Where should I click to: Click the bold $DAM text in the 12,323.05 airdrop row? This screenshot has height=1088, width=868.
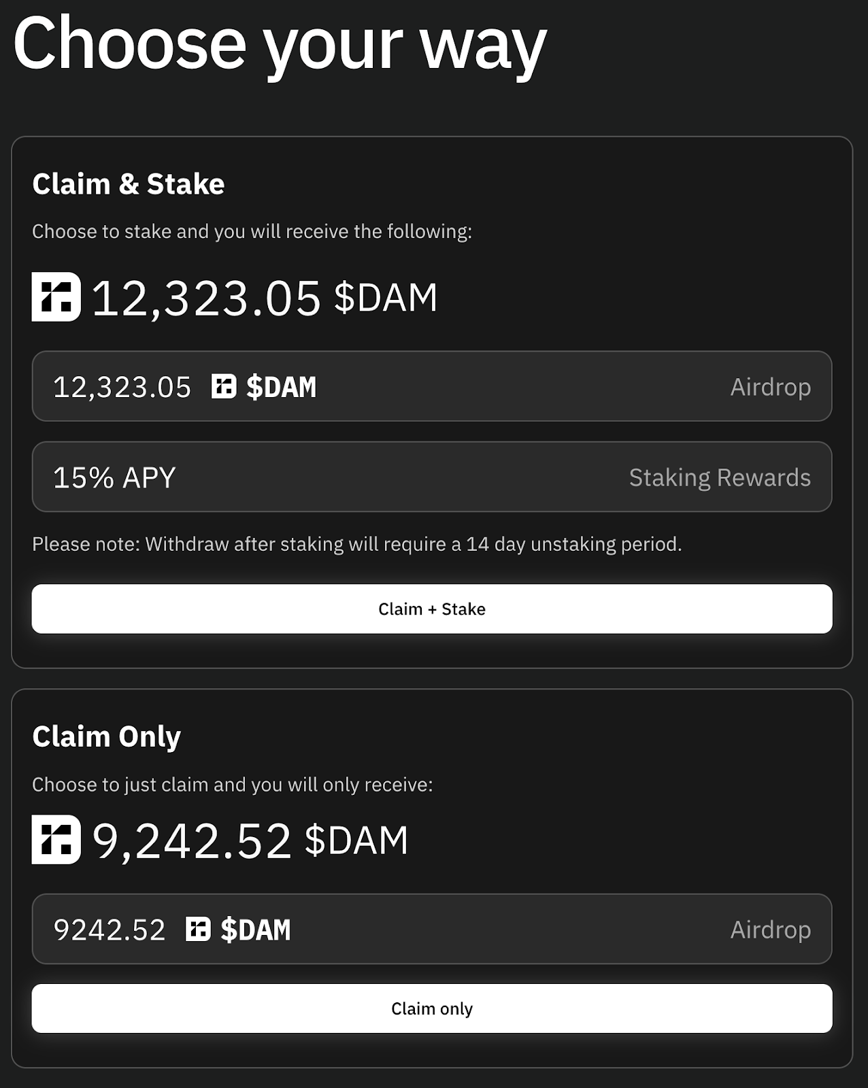click(x=281, y=387)
